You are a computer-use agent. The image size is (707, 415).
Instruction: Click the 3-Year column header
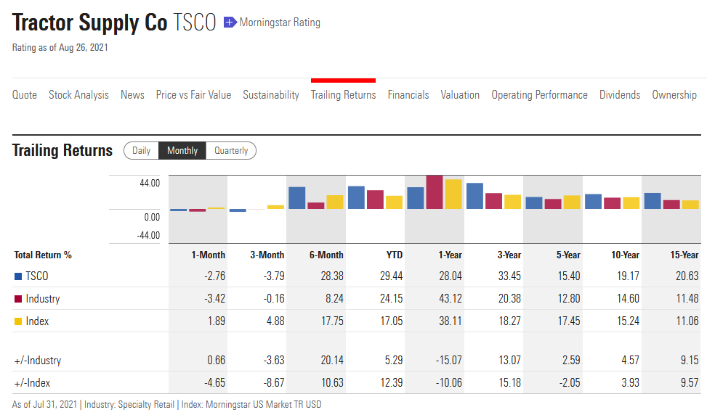click(x=509, y=255)
